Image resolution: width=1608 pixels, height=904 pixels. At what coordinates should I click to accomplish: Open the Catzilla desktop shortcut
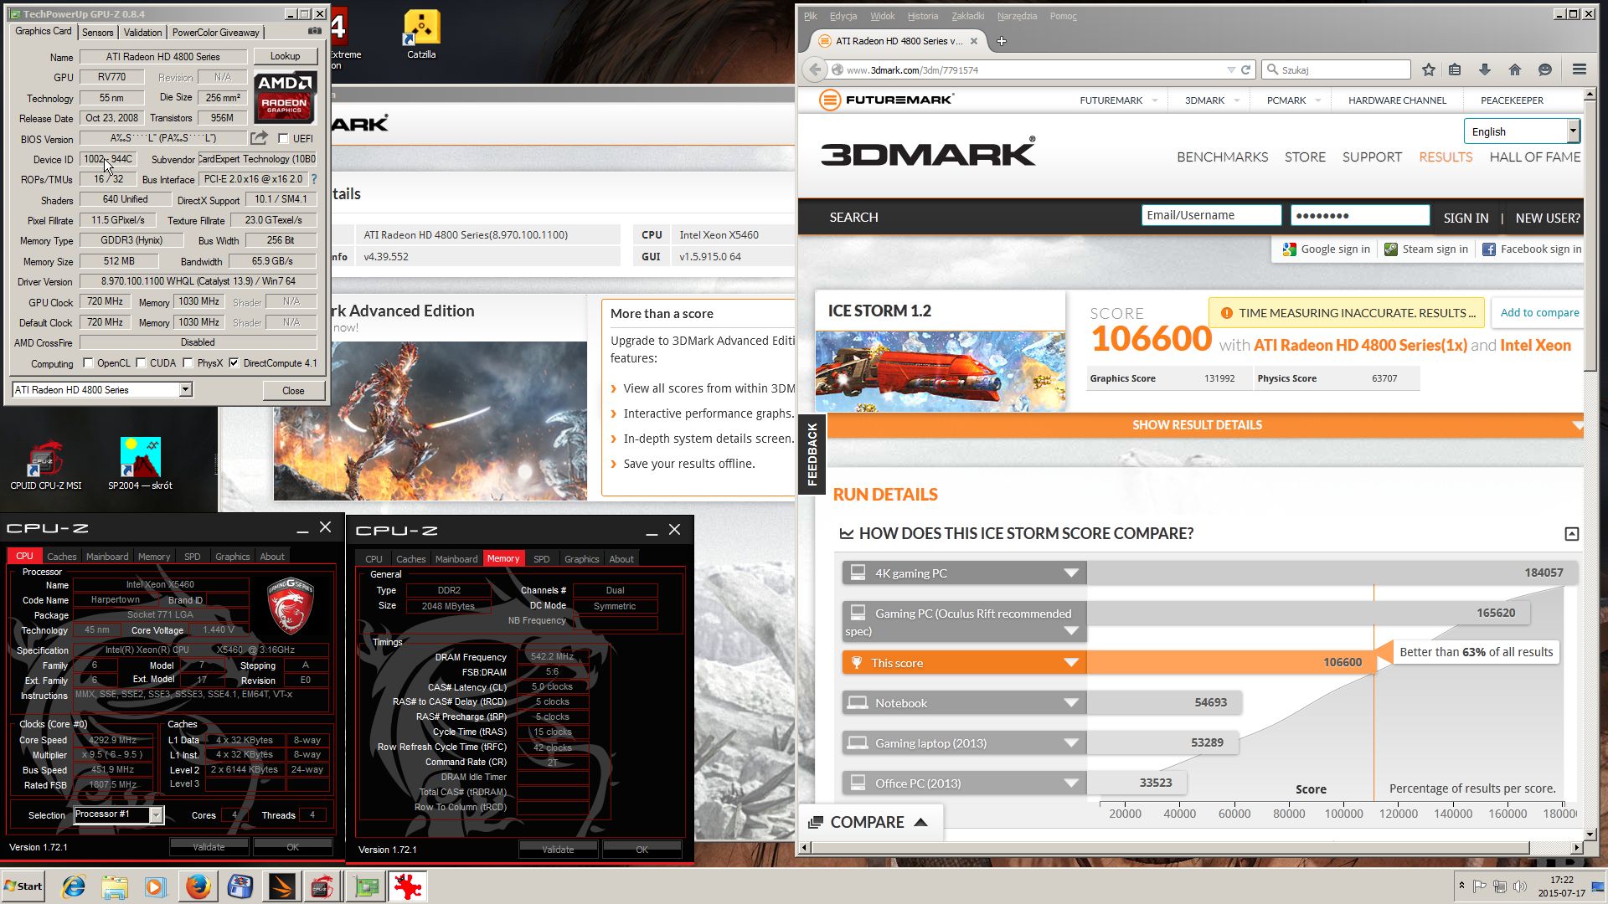(421, 35)
